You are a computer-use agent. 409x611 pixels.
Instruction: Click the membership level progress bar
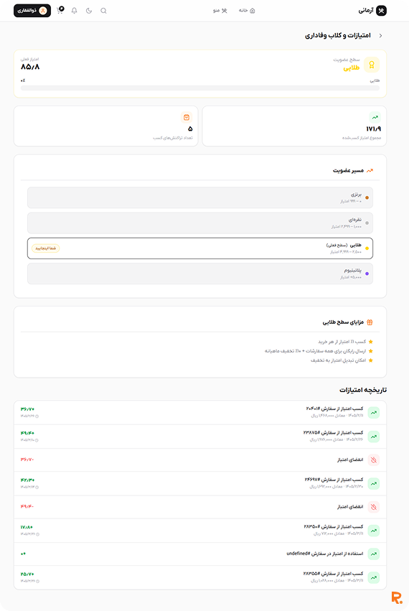200,88
